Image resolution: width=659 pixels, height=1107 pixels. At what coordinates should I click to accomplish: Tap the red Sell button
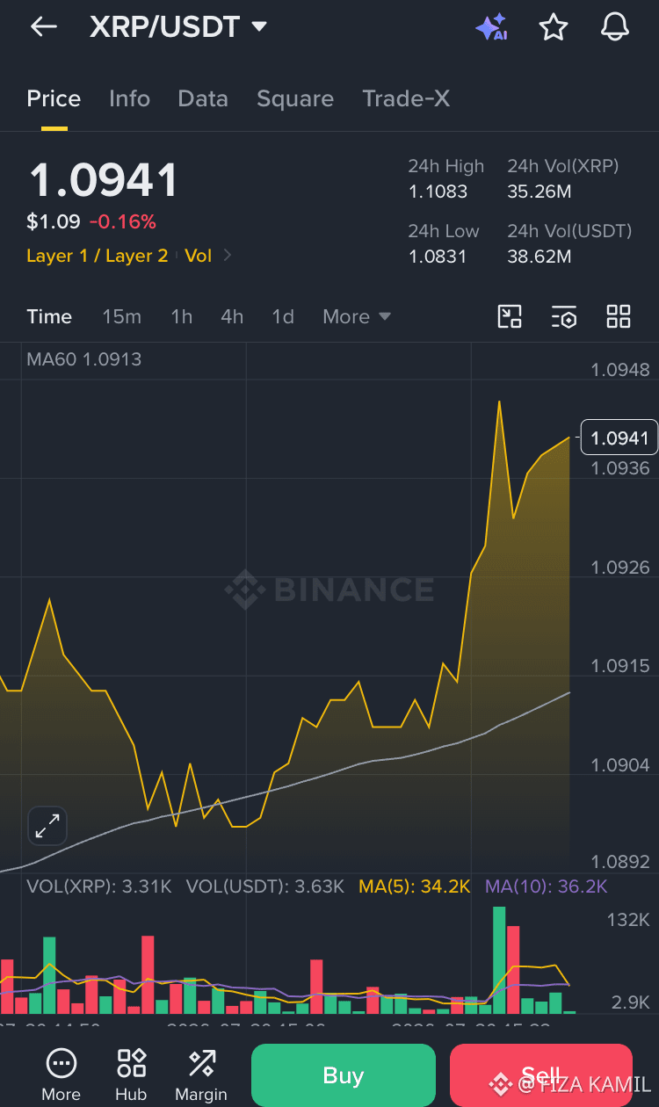(x=541, y=1075)
